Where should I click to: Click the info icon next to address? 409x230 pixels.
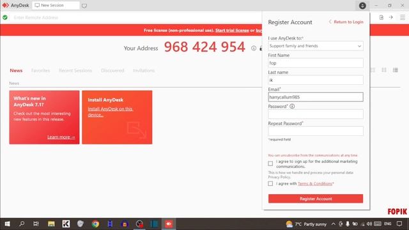click(x=254, y=49)
